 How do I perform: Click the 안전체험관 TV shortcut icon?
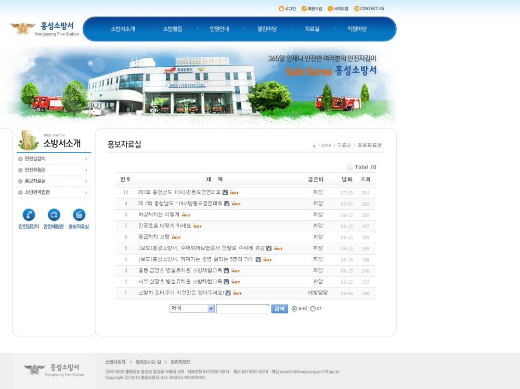coord(54,215)
